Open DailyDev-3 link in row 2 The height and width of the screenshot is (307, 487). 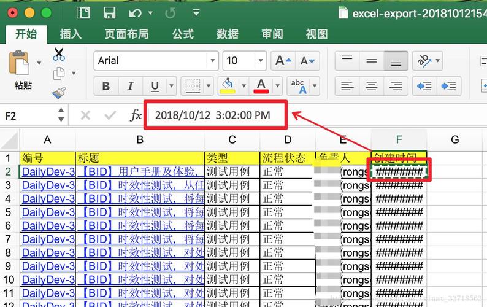point(48,172)
